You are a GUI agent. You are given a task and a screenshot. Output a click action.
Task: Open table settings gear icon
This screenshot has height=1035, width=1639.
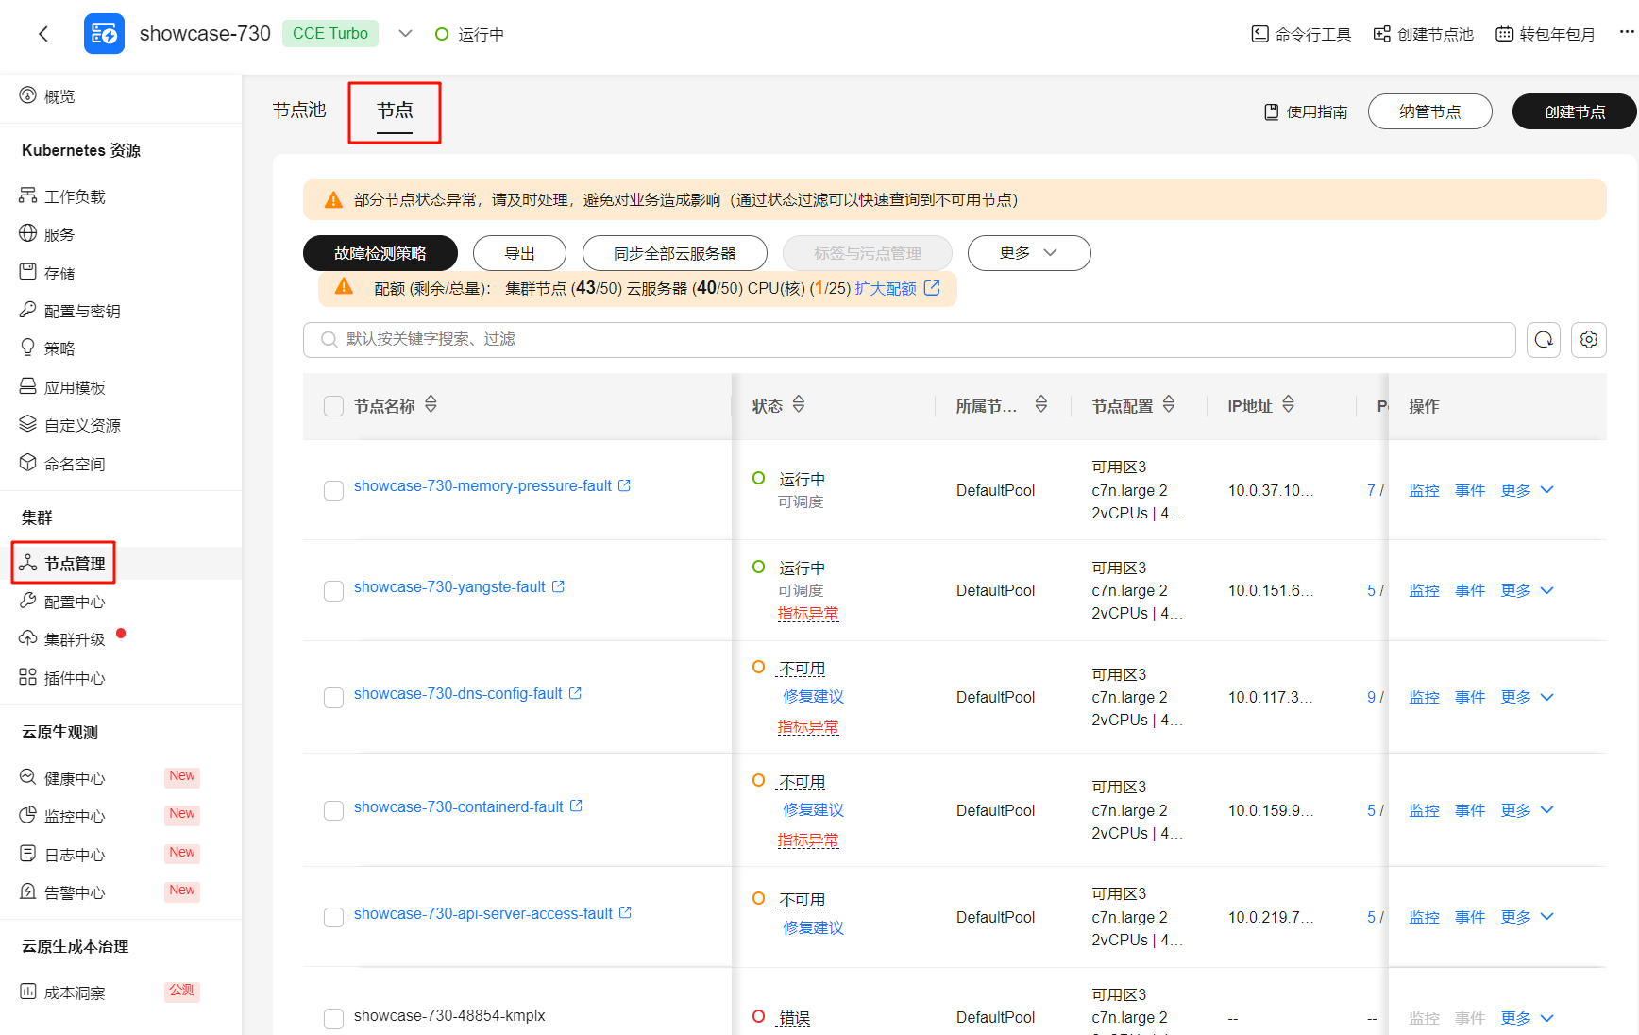pos(1589,340)
